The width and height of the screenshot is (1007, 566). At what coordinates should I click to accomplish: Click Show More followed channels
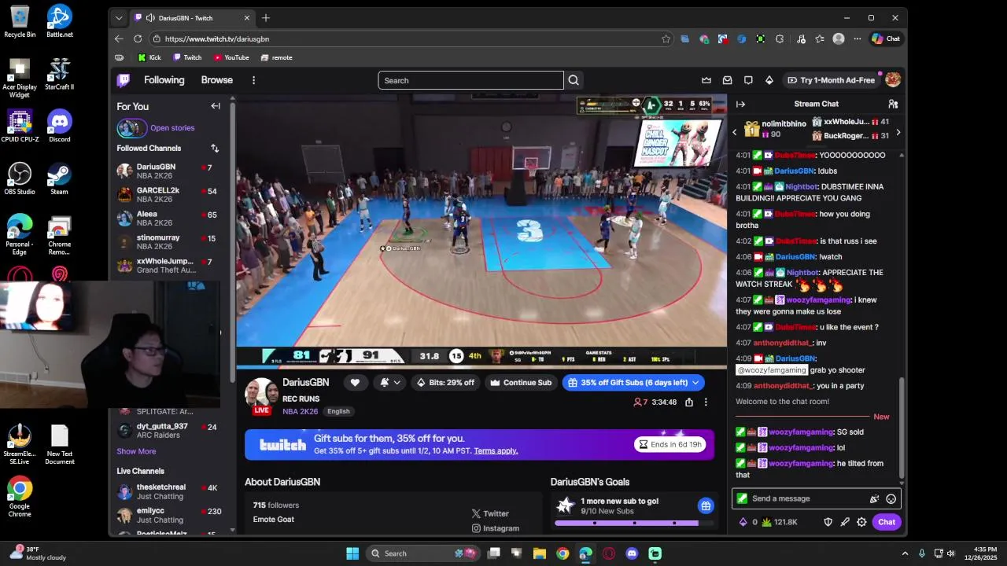tap(136, 451)
